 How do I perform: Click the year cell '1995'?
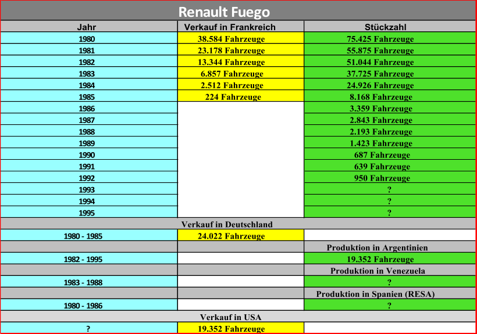[89, 211]
